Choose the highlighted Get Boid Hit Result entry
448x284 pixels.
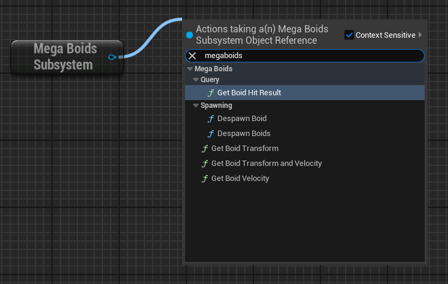249,93
